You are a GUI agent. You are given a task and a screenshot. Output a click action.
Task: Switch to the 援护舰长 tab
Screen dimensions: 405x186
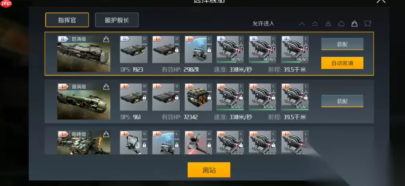(117, 20)
